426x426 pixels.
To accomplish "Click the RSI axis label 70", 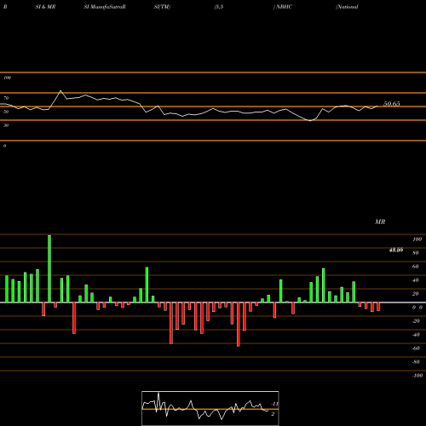I will (x=6, y=98).
